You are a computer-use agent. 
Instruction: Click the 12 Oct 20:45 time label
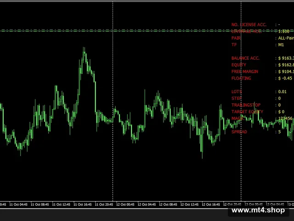coord(232,204)
